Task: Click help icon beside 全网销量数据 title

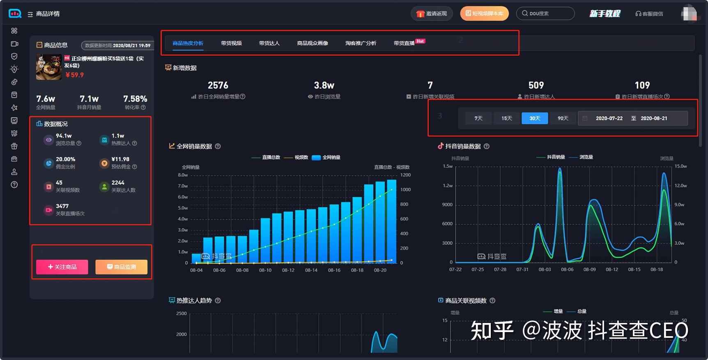Action: pyautogui.click(x=218, y=146)
